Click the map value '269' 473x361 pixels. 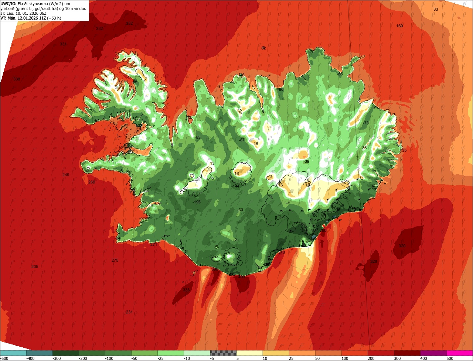[92, 182]
